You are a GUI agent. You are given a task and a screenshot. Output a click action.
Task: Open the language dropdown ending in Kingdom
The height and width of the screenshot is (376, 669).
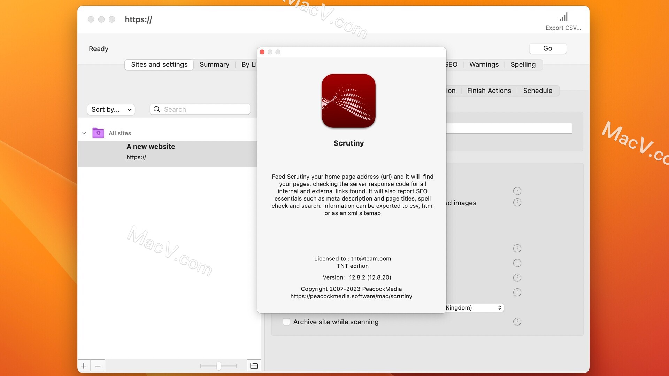pos(475,308)
